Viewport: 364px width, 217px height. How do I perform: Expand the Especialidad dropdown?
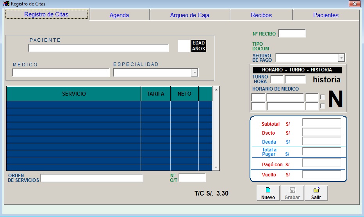(x=194, y=73)
